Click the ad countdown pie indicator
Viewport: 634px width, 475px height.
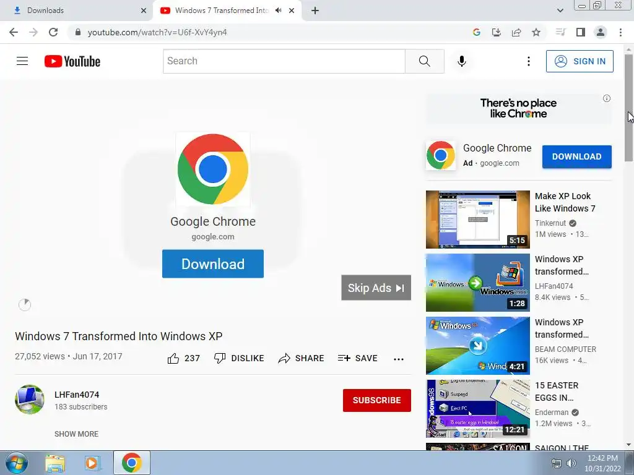pyautogui.click(x=25, y=305)
